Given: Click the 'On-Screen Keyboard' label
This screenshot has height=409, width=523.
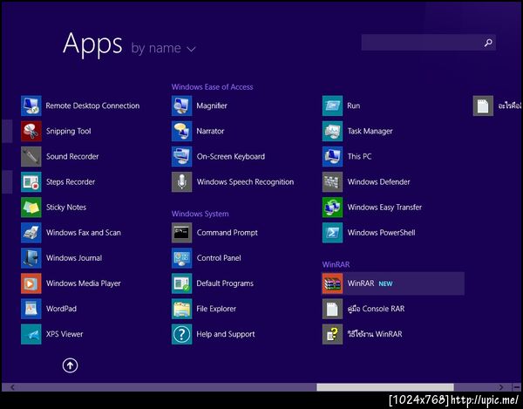Looking at the screenshot, I should pos(231,156).
